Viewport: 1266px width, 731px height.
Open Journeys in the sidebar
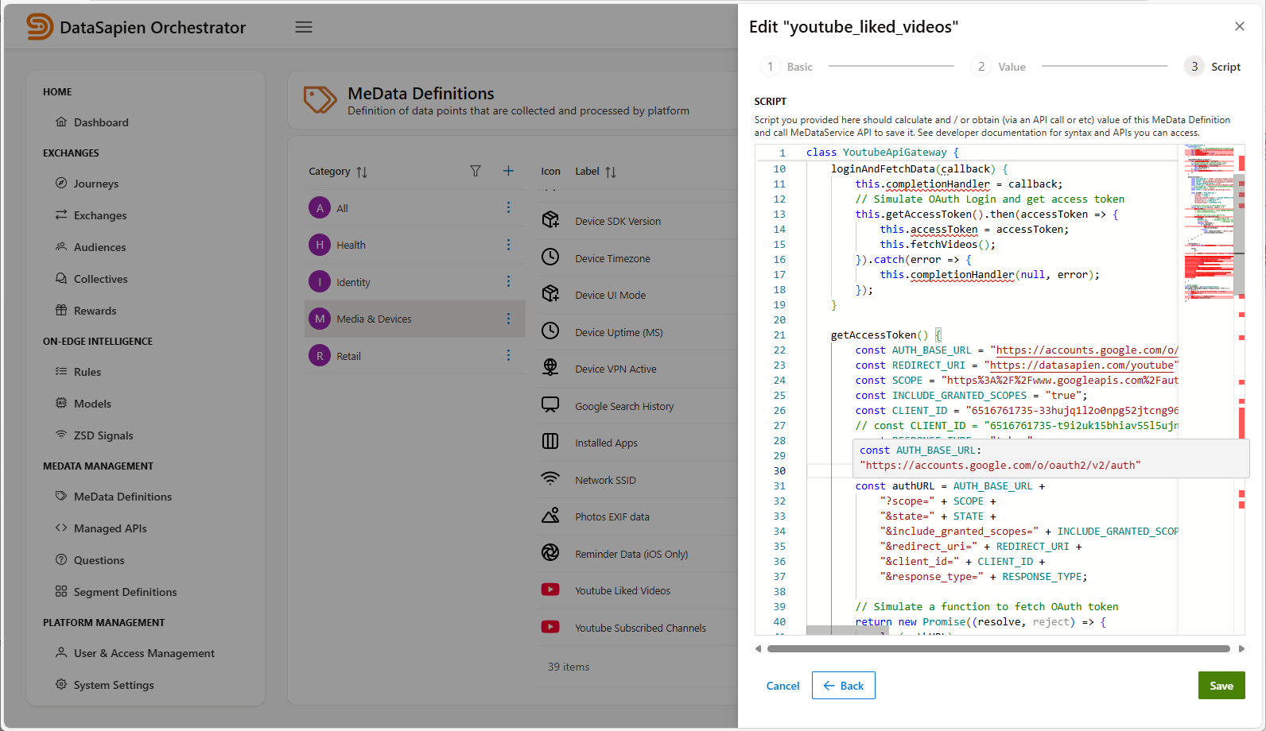(x=96, y=184)
